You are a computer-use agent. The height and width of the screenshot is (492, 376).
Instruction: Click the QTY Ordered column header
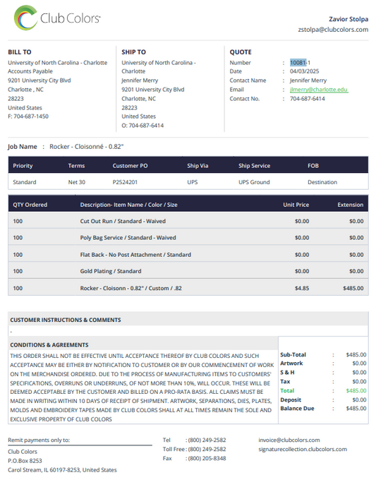[x=30, y=205]
